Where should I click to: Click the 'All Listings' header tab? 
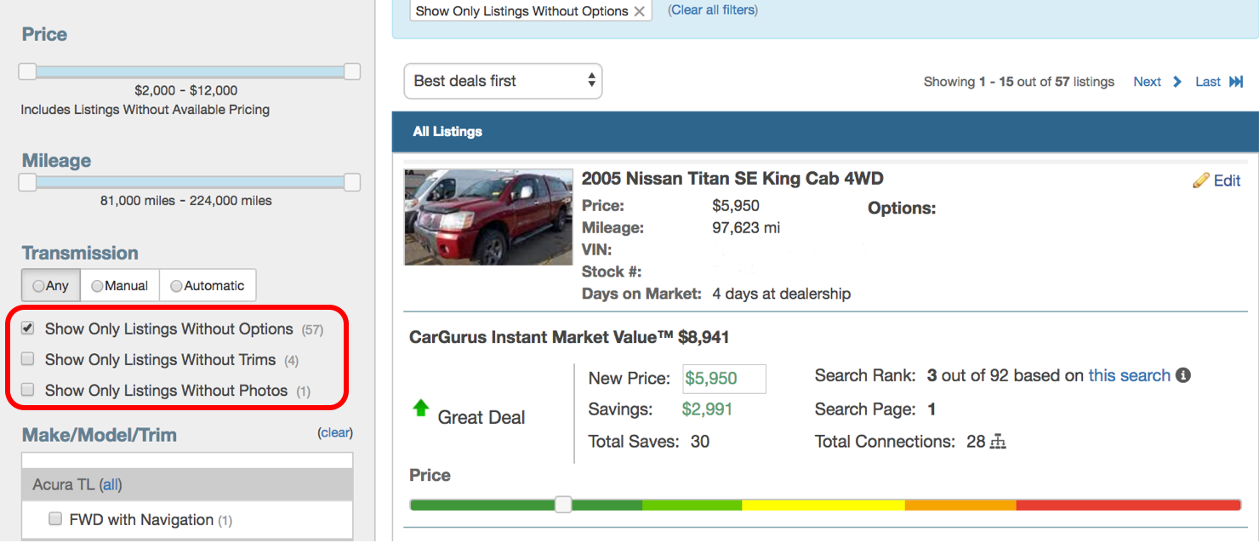447,131
